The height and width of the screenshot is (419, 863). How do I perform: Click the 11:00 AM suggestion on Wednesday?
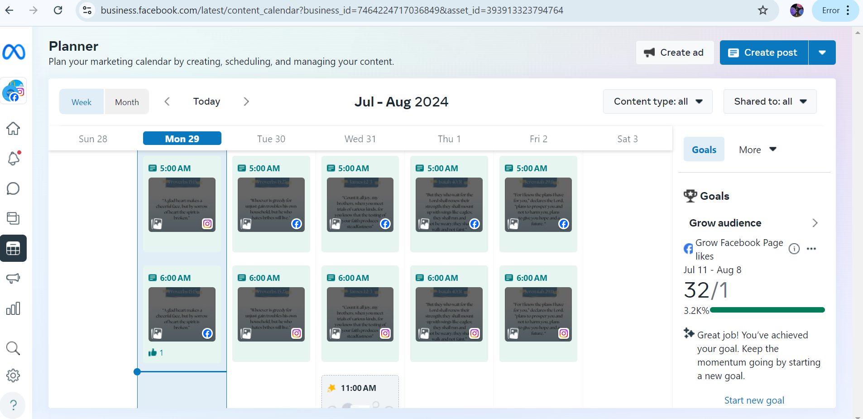360,391
